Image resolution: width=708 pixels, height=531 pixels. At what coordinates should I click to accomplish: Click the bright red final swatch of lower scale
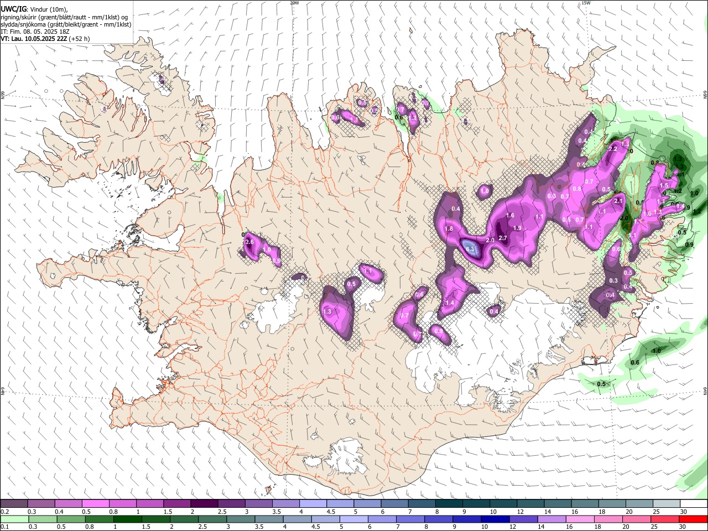pos(693,519)
